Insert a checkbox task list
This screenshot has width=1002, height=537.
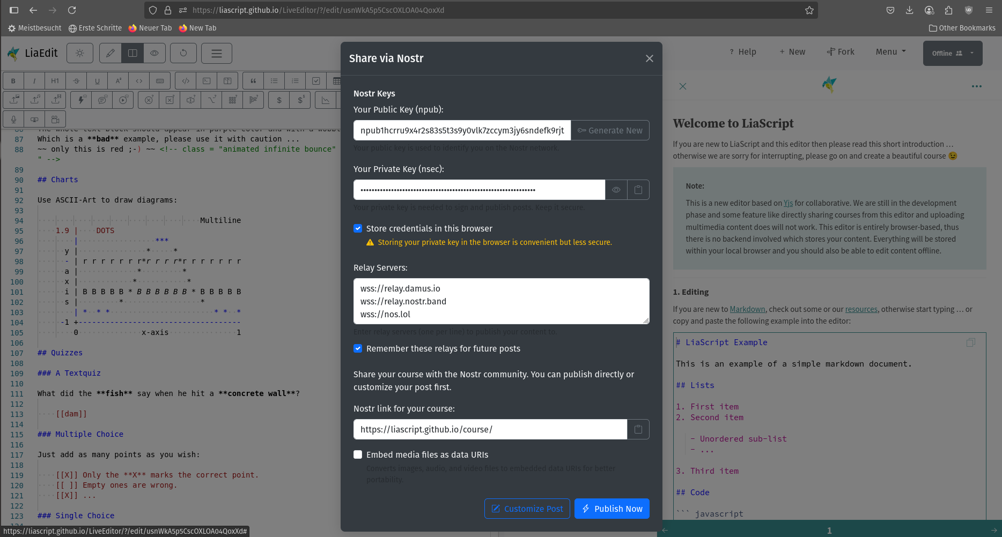(x=316, y=81)
